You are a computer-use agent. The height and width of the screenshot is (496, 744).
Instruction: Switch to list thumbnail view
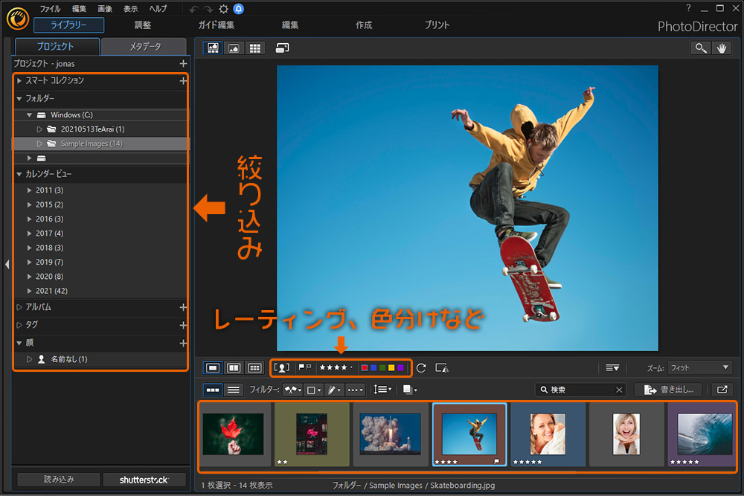(234, 390)
